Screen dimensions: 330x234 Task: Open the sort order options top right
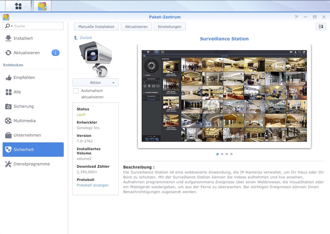pyautogui.click(x=320, y=26)
